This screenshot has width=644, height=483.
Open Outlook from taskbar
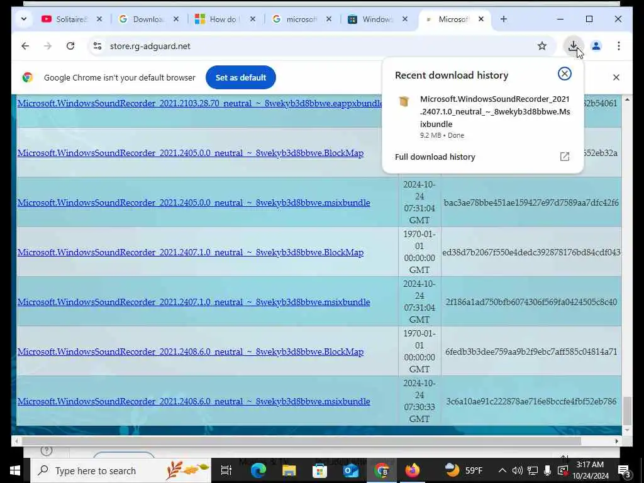351,470
